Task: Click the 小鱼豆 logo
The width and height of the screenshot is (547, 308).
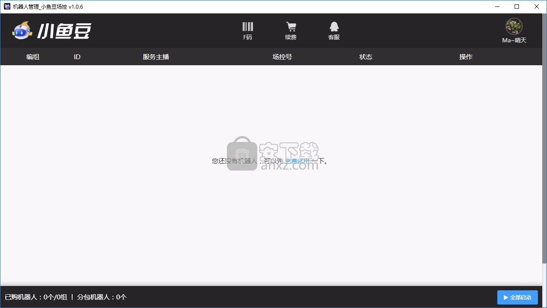Action: coord(52,30)
